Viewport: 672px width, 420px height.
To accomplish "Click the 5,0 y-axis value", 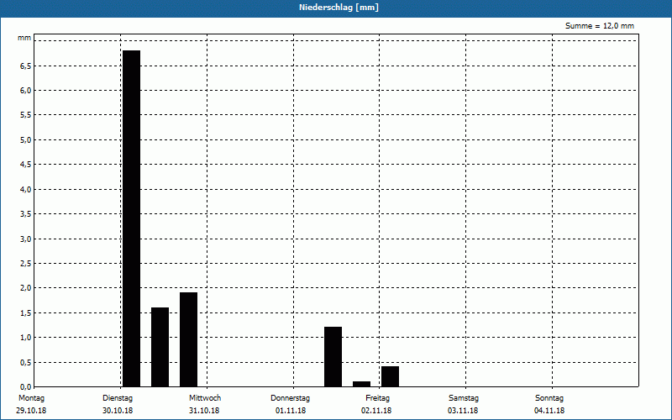I will 26,139.
